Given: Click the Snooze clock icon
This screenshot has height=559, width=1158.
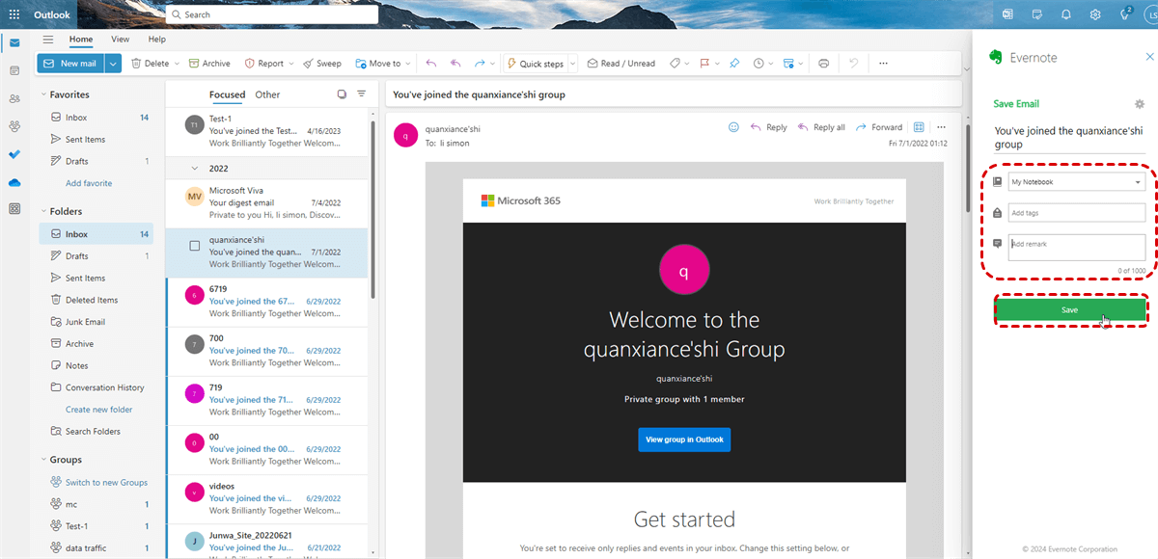Looking at the screenshot, I should (758, 64).
